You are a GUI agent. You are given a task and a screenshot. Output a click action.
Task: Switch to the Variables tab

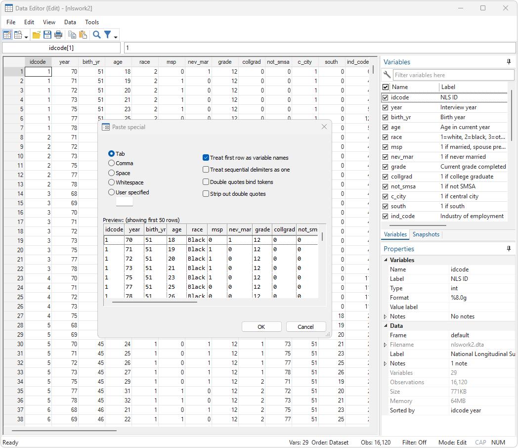395,234
